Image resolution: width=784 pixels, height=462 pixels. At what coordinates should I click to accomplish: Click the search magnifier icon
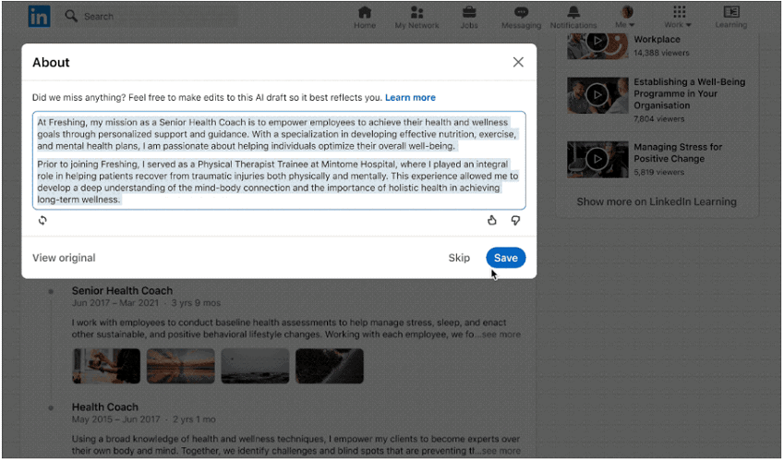(x=71, y=16)
